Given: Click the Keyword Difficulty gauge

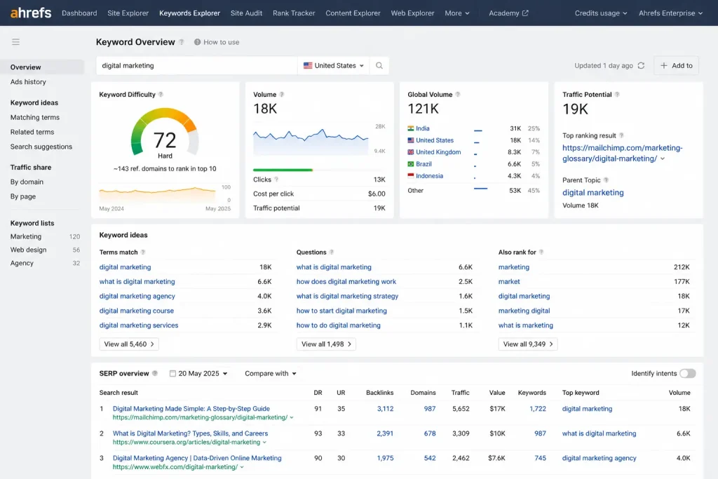Looking at the screenshot, I should [165, 132].
